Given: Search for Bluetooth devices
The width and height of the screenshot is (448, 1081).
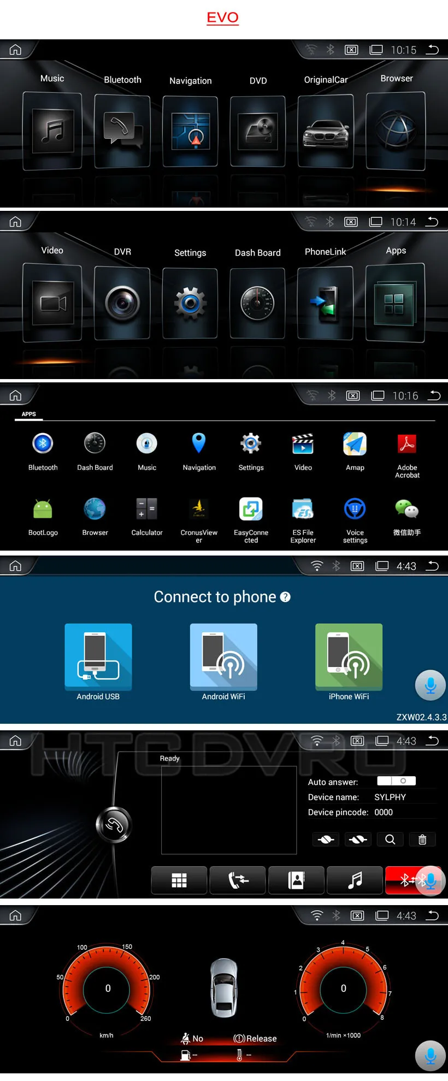Looking at the screenshot, I should point(390,840).
